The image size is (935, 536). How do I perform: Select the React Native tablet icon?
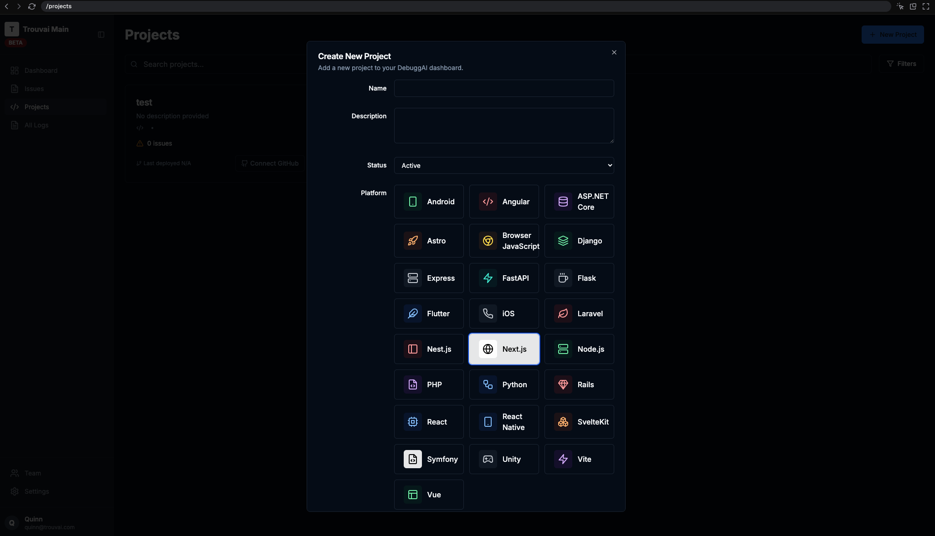pos(488,422)
